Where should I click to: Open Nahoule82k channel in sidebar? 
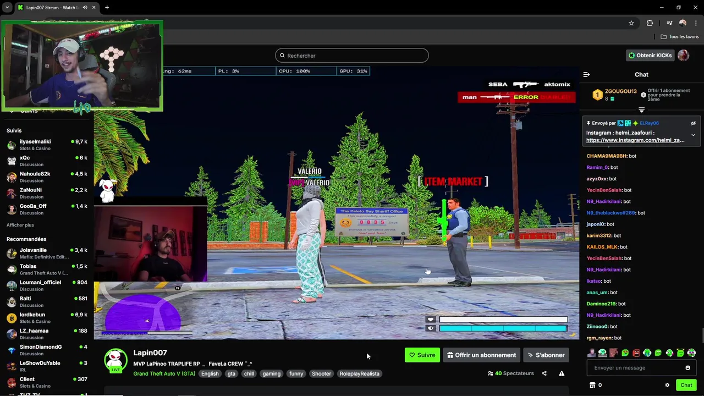[47, 177]
